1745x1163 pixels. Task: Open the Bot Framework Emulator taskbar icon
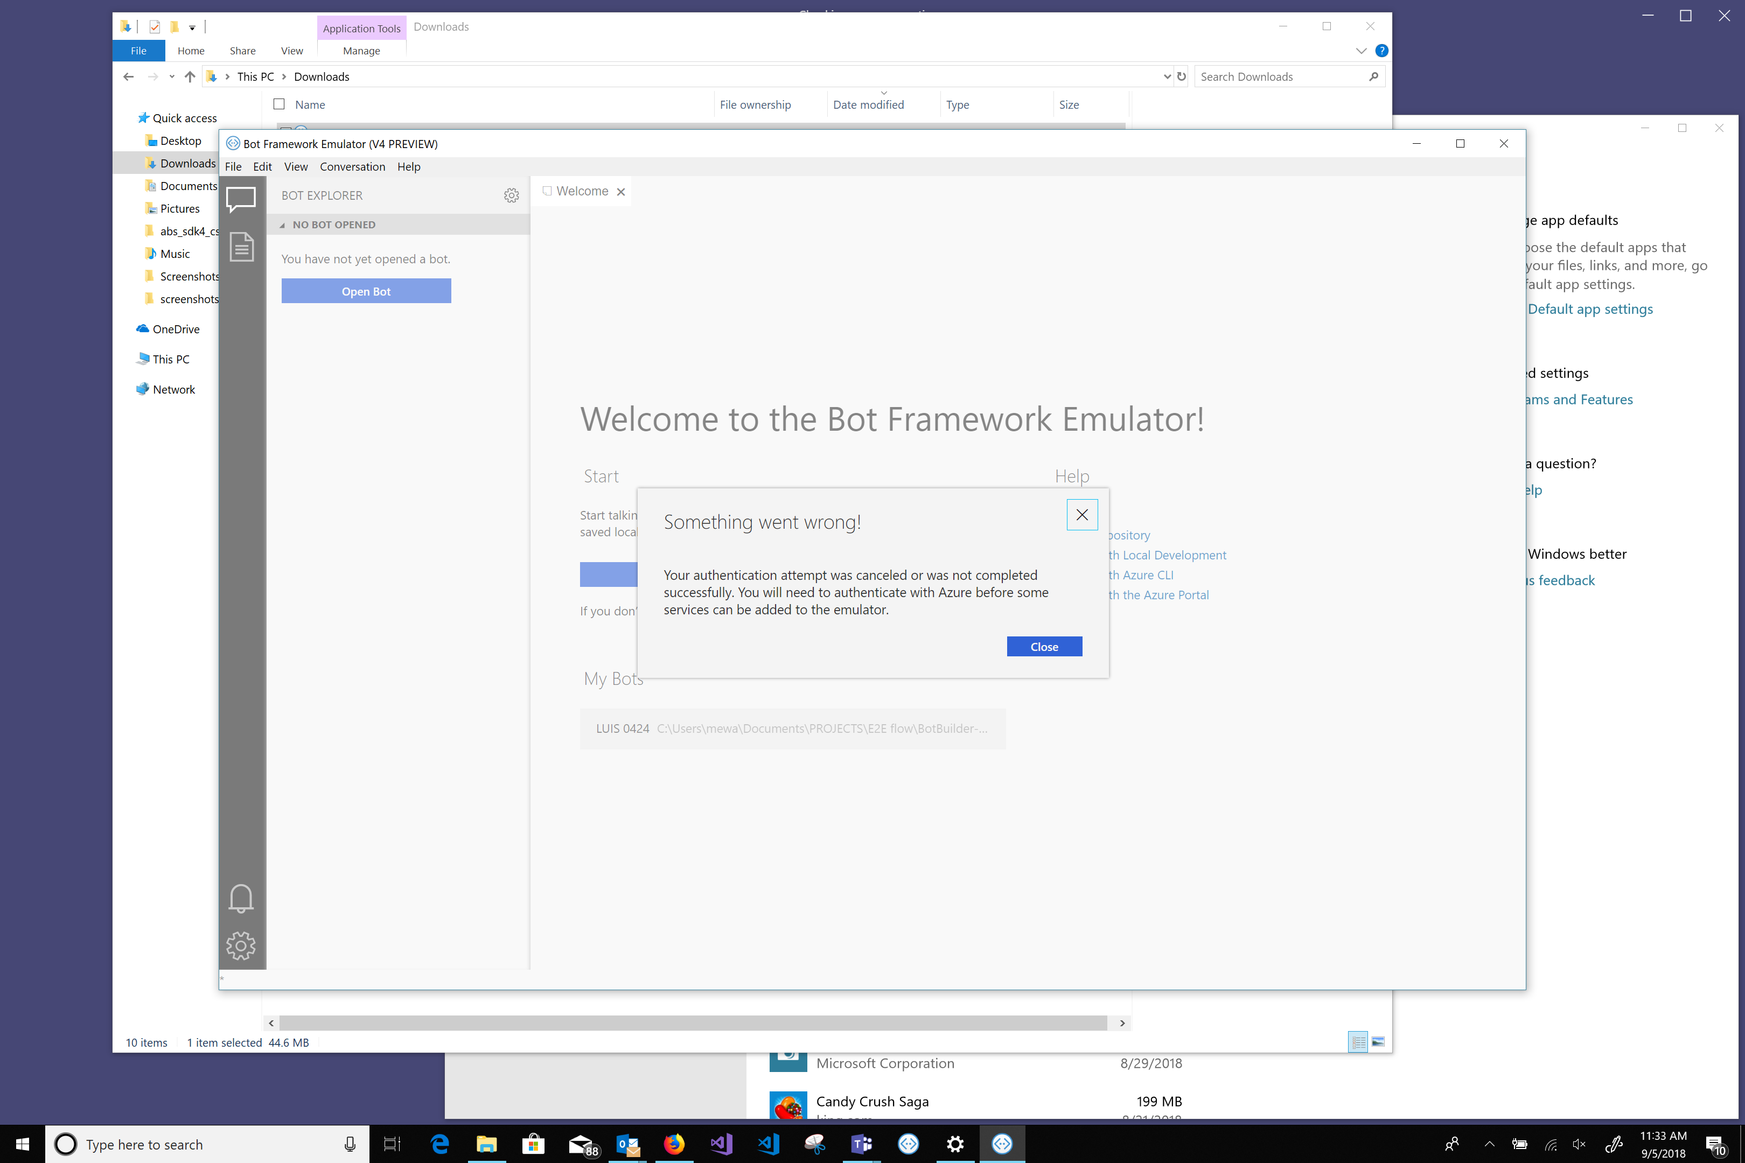[1002, 1144]
